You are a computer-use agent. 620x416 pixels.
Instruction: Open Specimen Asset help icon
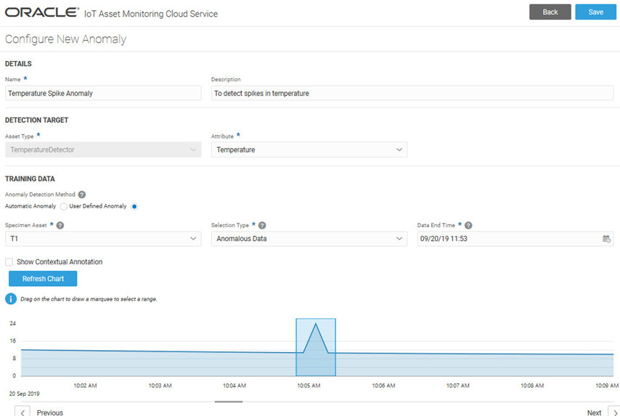[60, 225]
